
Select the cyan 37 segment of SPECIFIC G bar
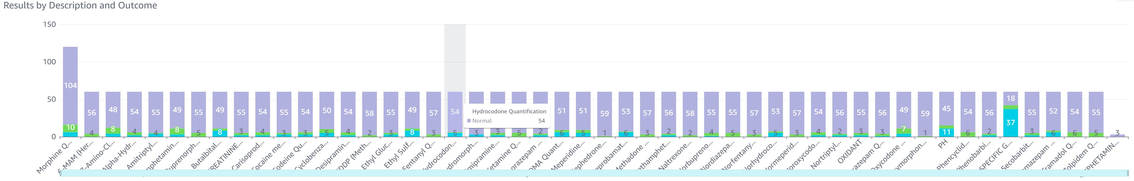(1010, 123)
